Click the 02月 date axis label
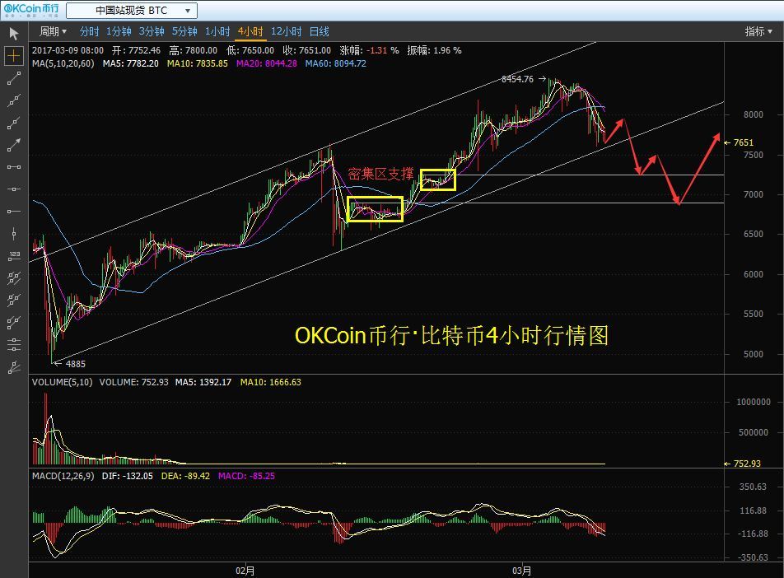 point(245,571)
